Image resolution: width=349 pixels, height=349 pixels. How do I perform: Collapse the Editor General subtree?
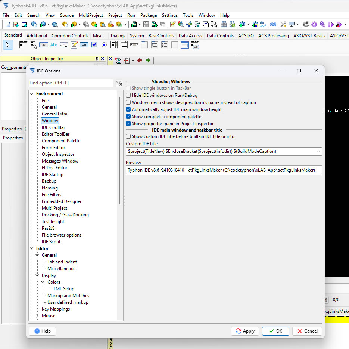coord(37,255)
